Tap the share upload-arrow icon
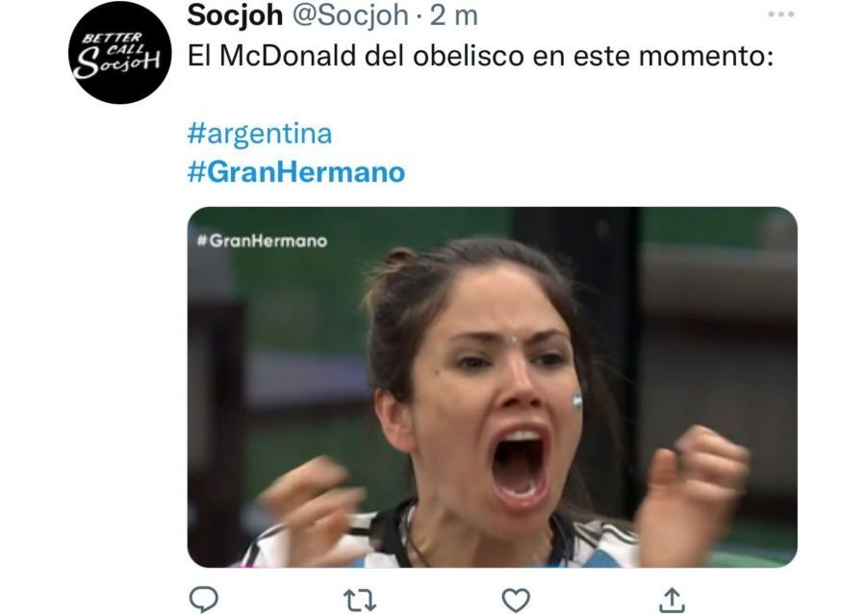 [x=672, y=601]
